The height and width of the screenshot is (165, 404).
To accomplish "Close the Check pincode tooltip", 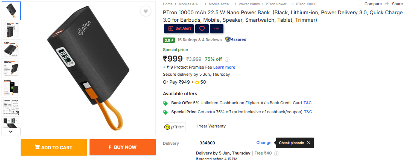I will (308, 143).
